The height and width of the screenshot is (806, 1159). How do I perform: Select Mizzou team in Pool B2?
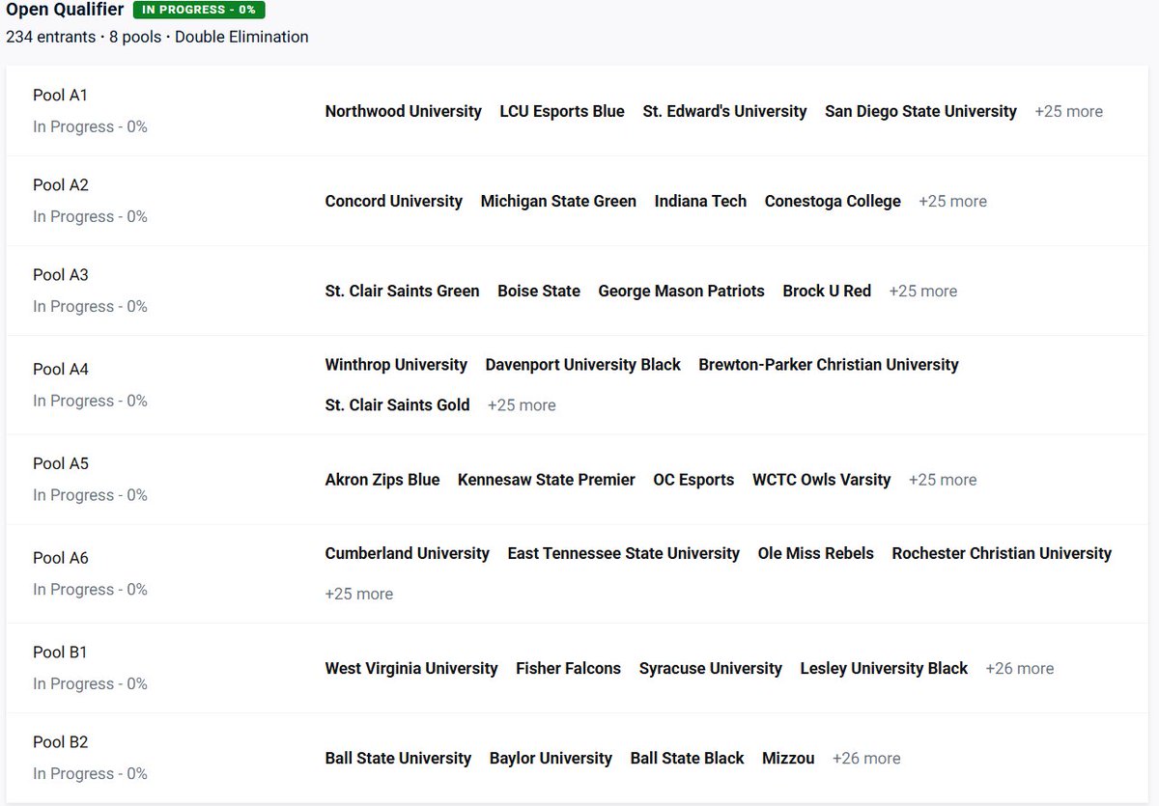point(788,758)
